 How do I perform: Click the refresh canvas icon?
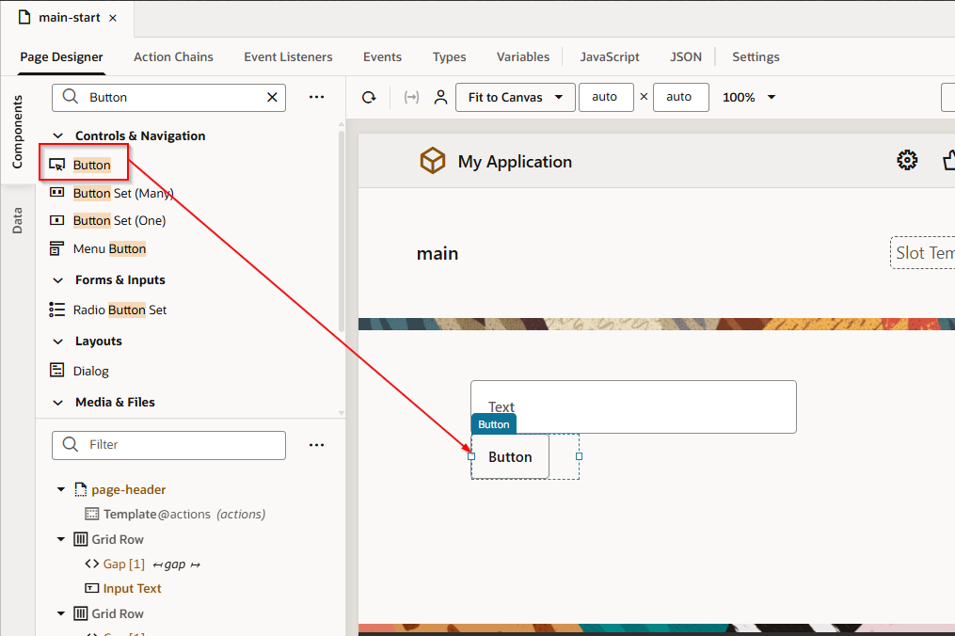[368, 97]
